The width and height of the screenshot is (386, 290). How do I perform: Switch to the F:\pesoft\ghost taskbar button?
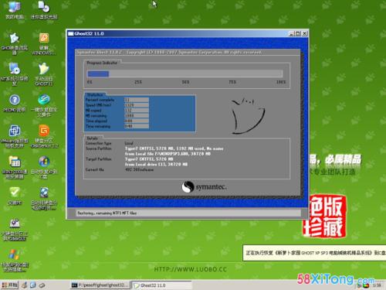[x=100, y=285]
